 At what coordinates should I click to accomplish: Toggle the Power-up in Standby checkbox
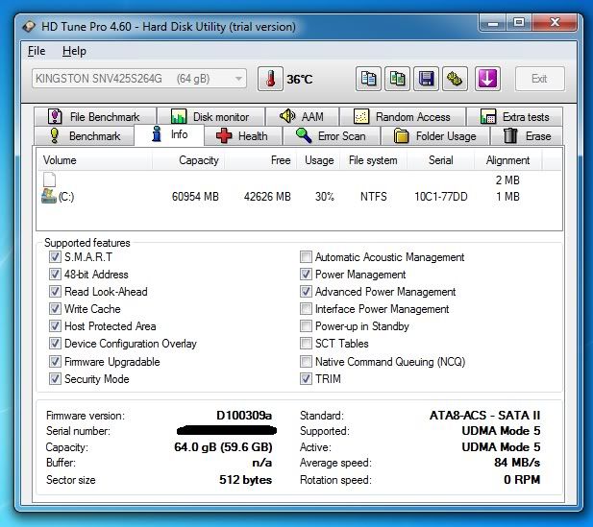click(x=306, y=326)
